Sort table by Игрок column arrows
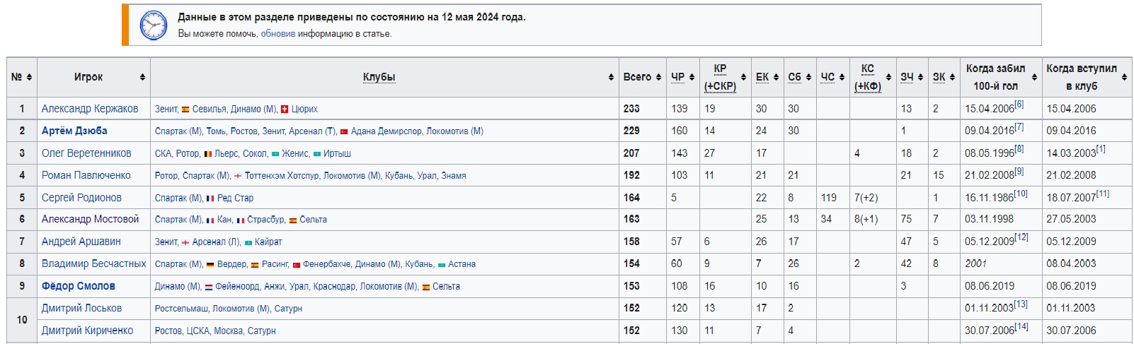 point(142,77)
